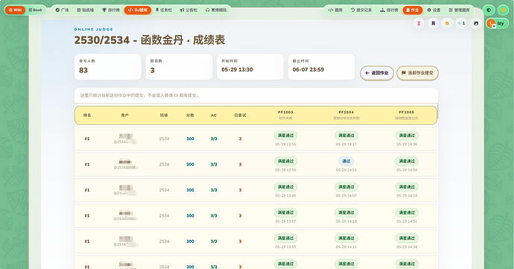This screenshot has width=514, height=269.
Task: Click the hourglass icon
Action: click(419, 23)
